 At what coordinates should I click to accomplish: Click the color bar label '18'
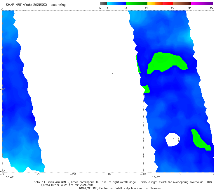tap(126, 8)
